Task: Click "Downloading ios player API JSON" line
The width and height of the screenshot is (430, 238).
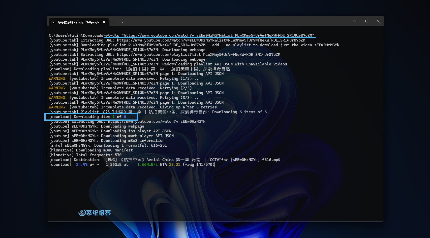Action: 110,131
